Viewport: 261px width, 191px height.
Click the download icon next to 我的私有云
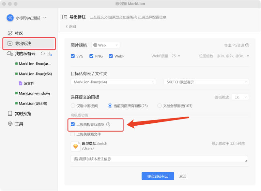coord(49,53)
